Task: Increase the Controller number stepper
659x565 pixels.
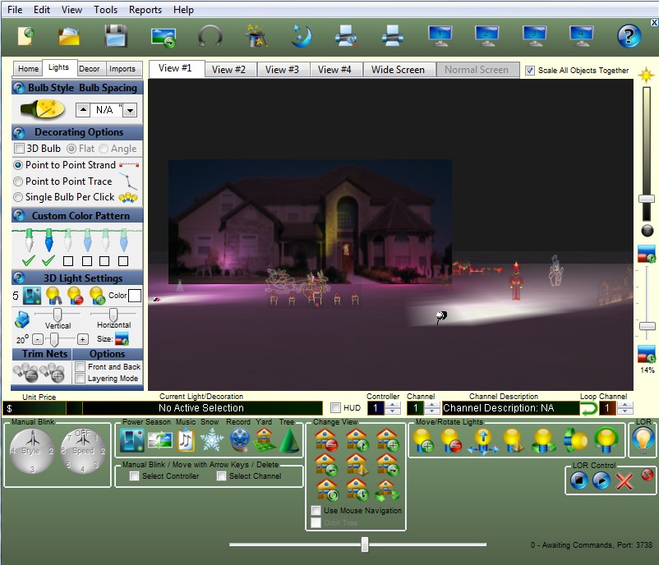Action: click(393, 404)
